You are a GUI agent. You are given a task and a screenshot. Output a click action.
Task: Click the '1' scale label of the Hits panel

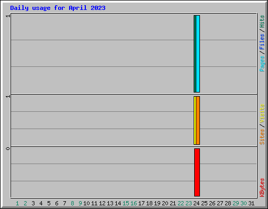point(8,16)
